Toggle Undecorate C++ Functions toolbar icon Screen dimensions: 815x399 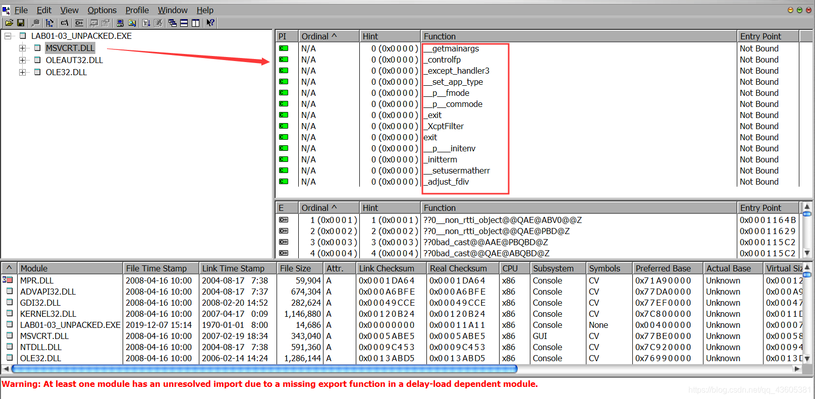click(79, 23)
